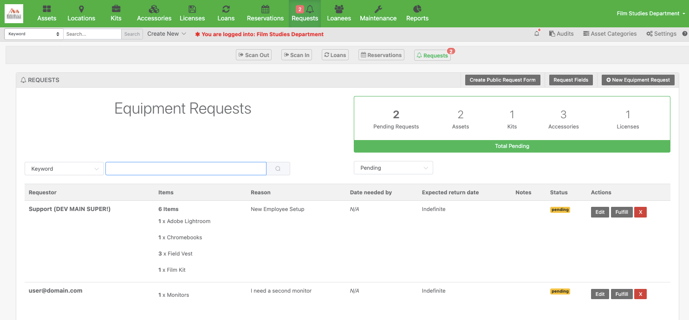Fulfill the user@domain.com monitor request
Viewport: 689px width, 320px height.
(621, 294)
